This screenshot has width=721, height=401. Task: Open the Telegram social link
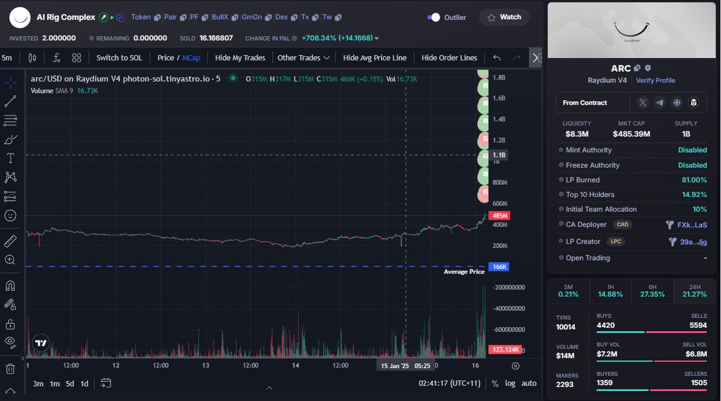click(x=660, y=103)
